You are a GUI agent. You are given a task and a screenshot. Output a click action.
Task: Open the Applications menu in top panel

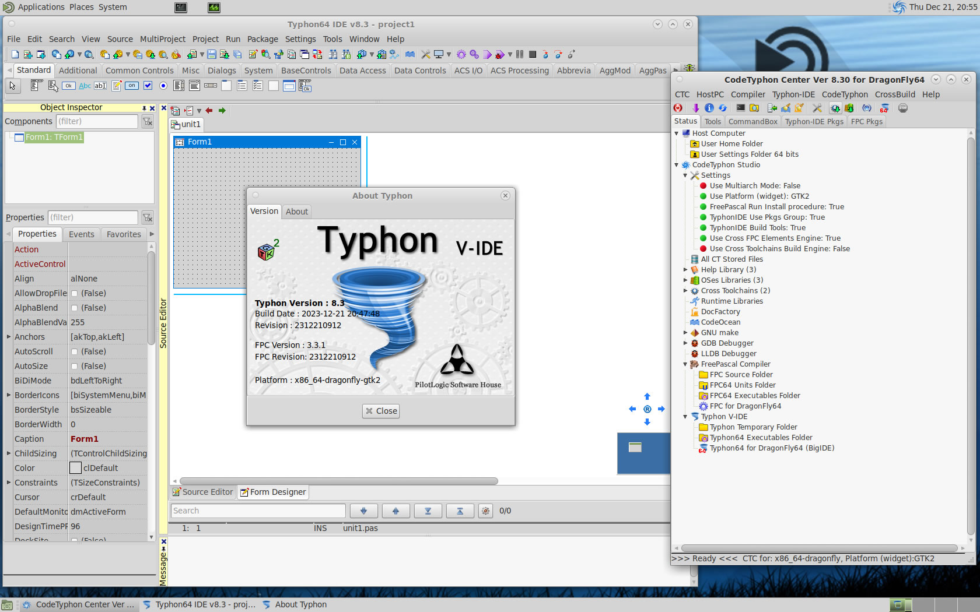41,7
